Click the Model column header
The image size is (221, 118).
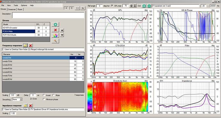[19, 24]
